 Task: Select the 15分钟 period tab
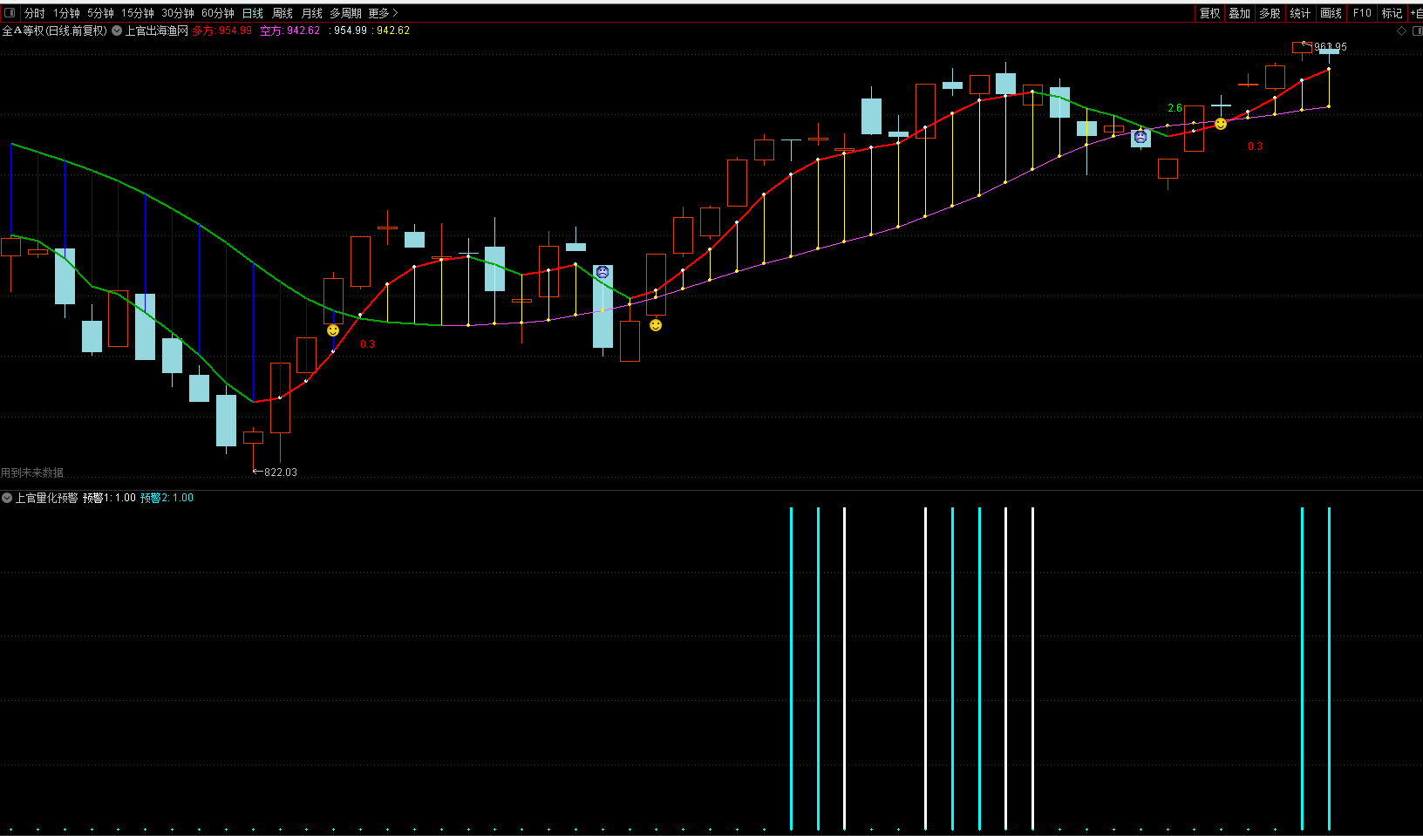tap(138, 13)
